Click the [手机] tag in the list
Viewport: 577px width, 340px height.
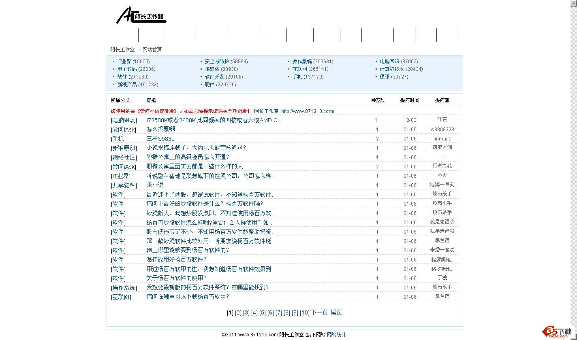[x=118, y=139]
